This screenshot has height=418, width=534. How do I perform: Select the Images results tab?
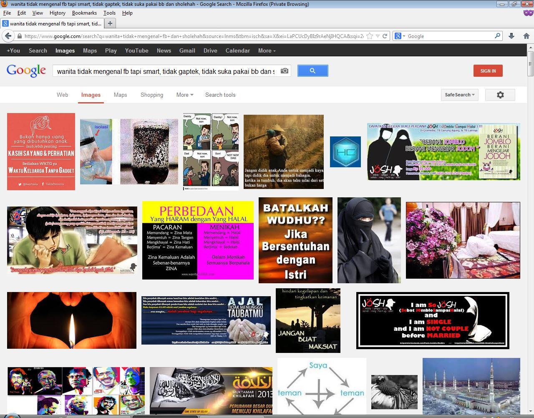[x=91, y=95]
